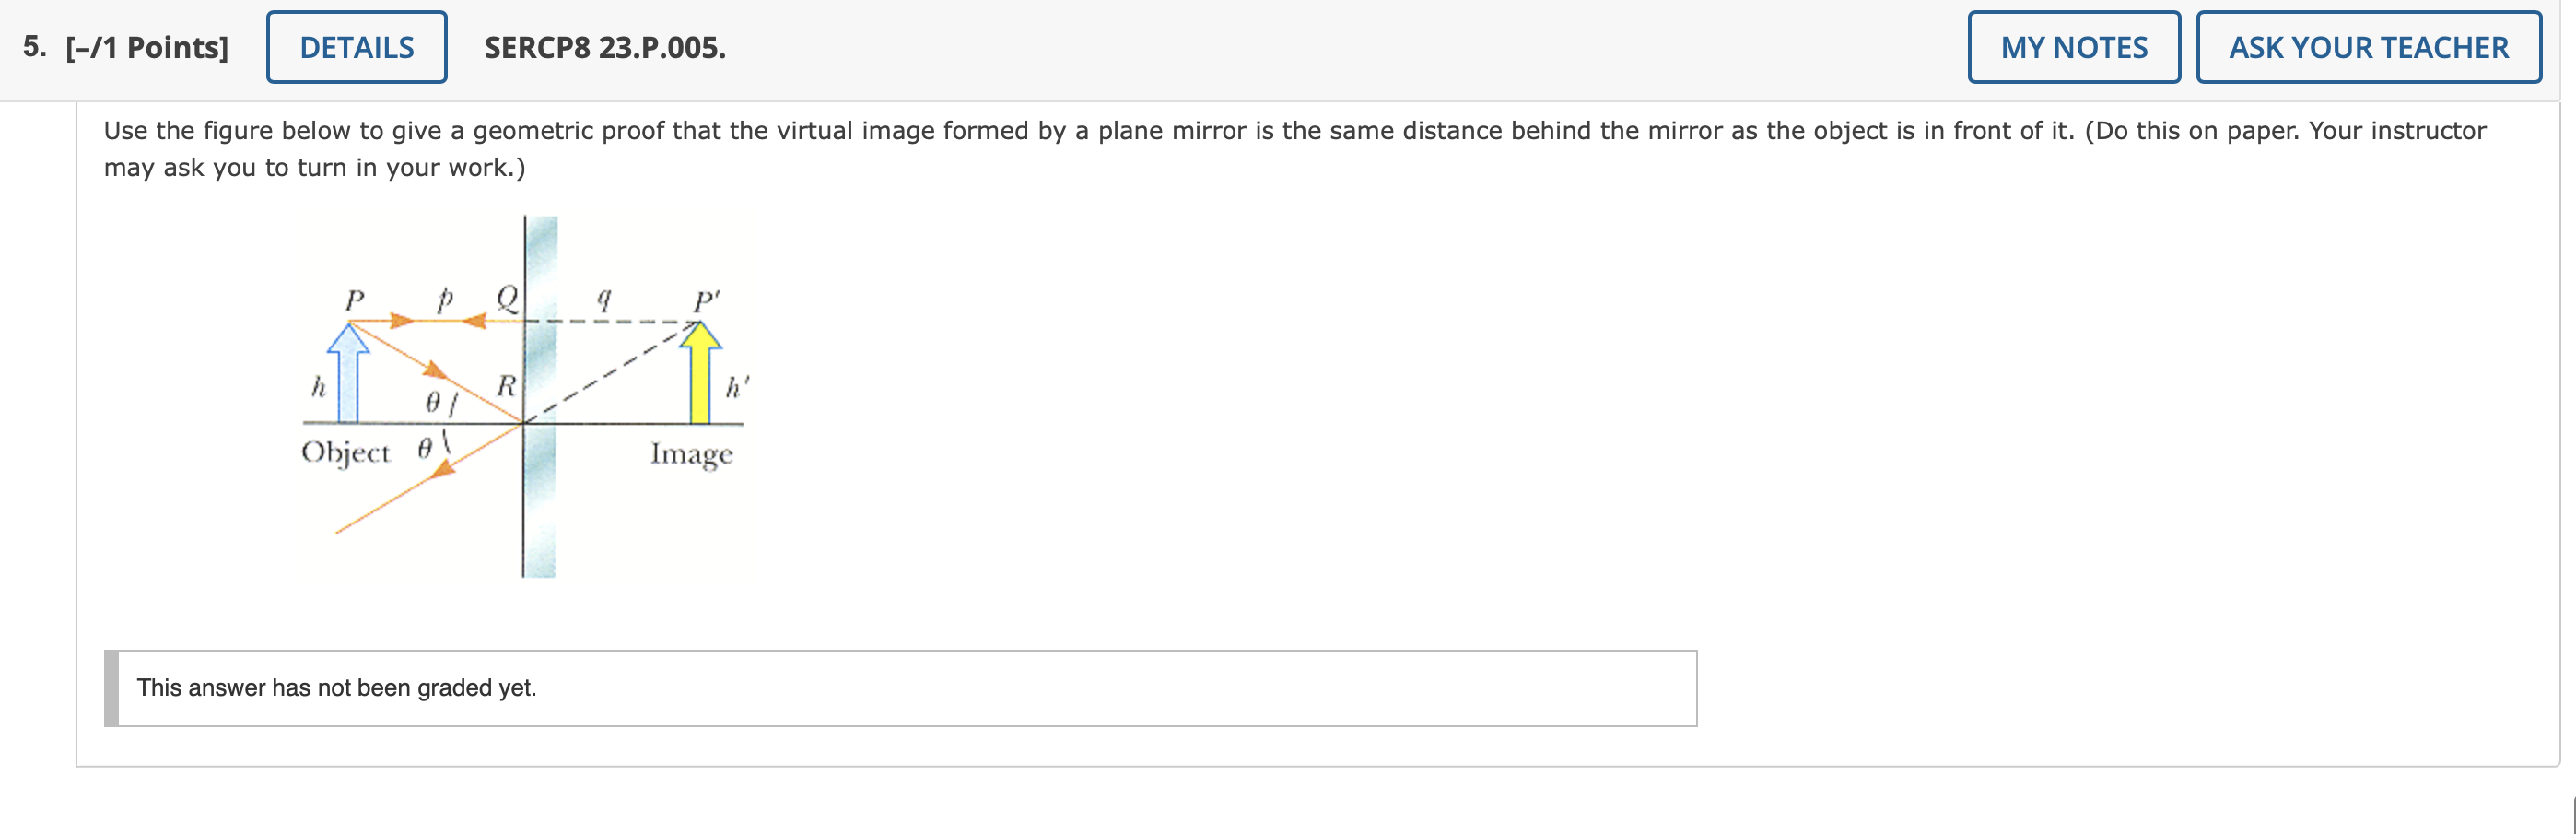Click the yellow image arrow in figure
The height and width of the screenshot is (834, 2576).
[x=700, y=373]
